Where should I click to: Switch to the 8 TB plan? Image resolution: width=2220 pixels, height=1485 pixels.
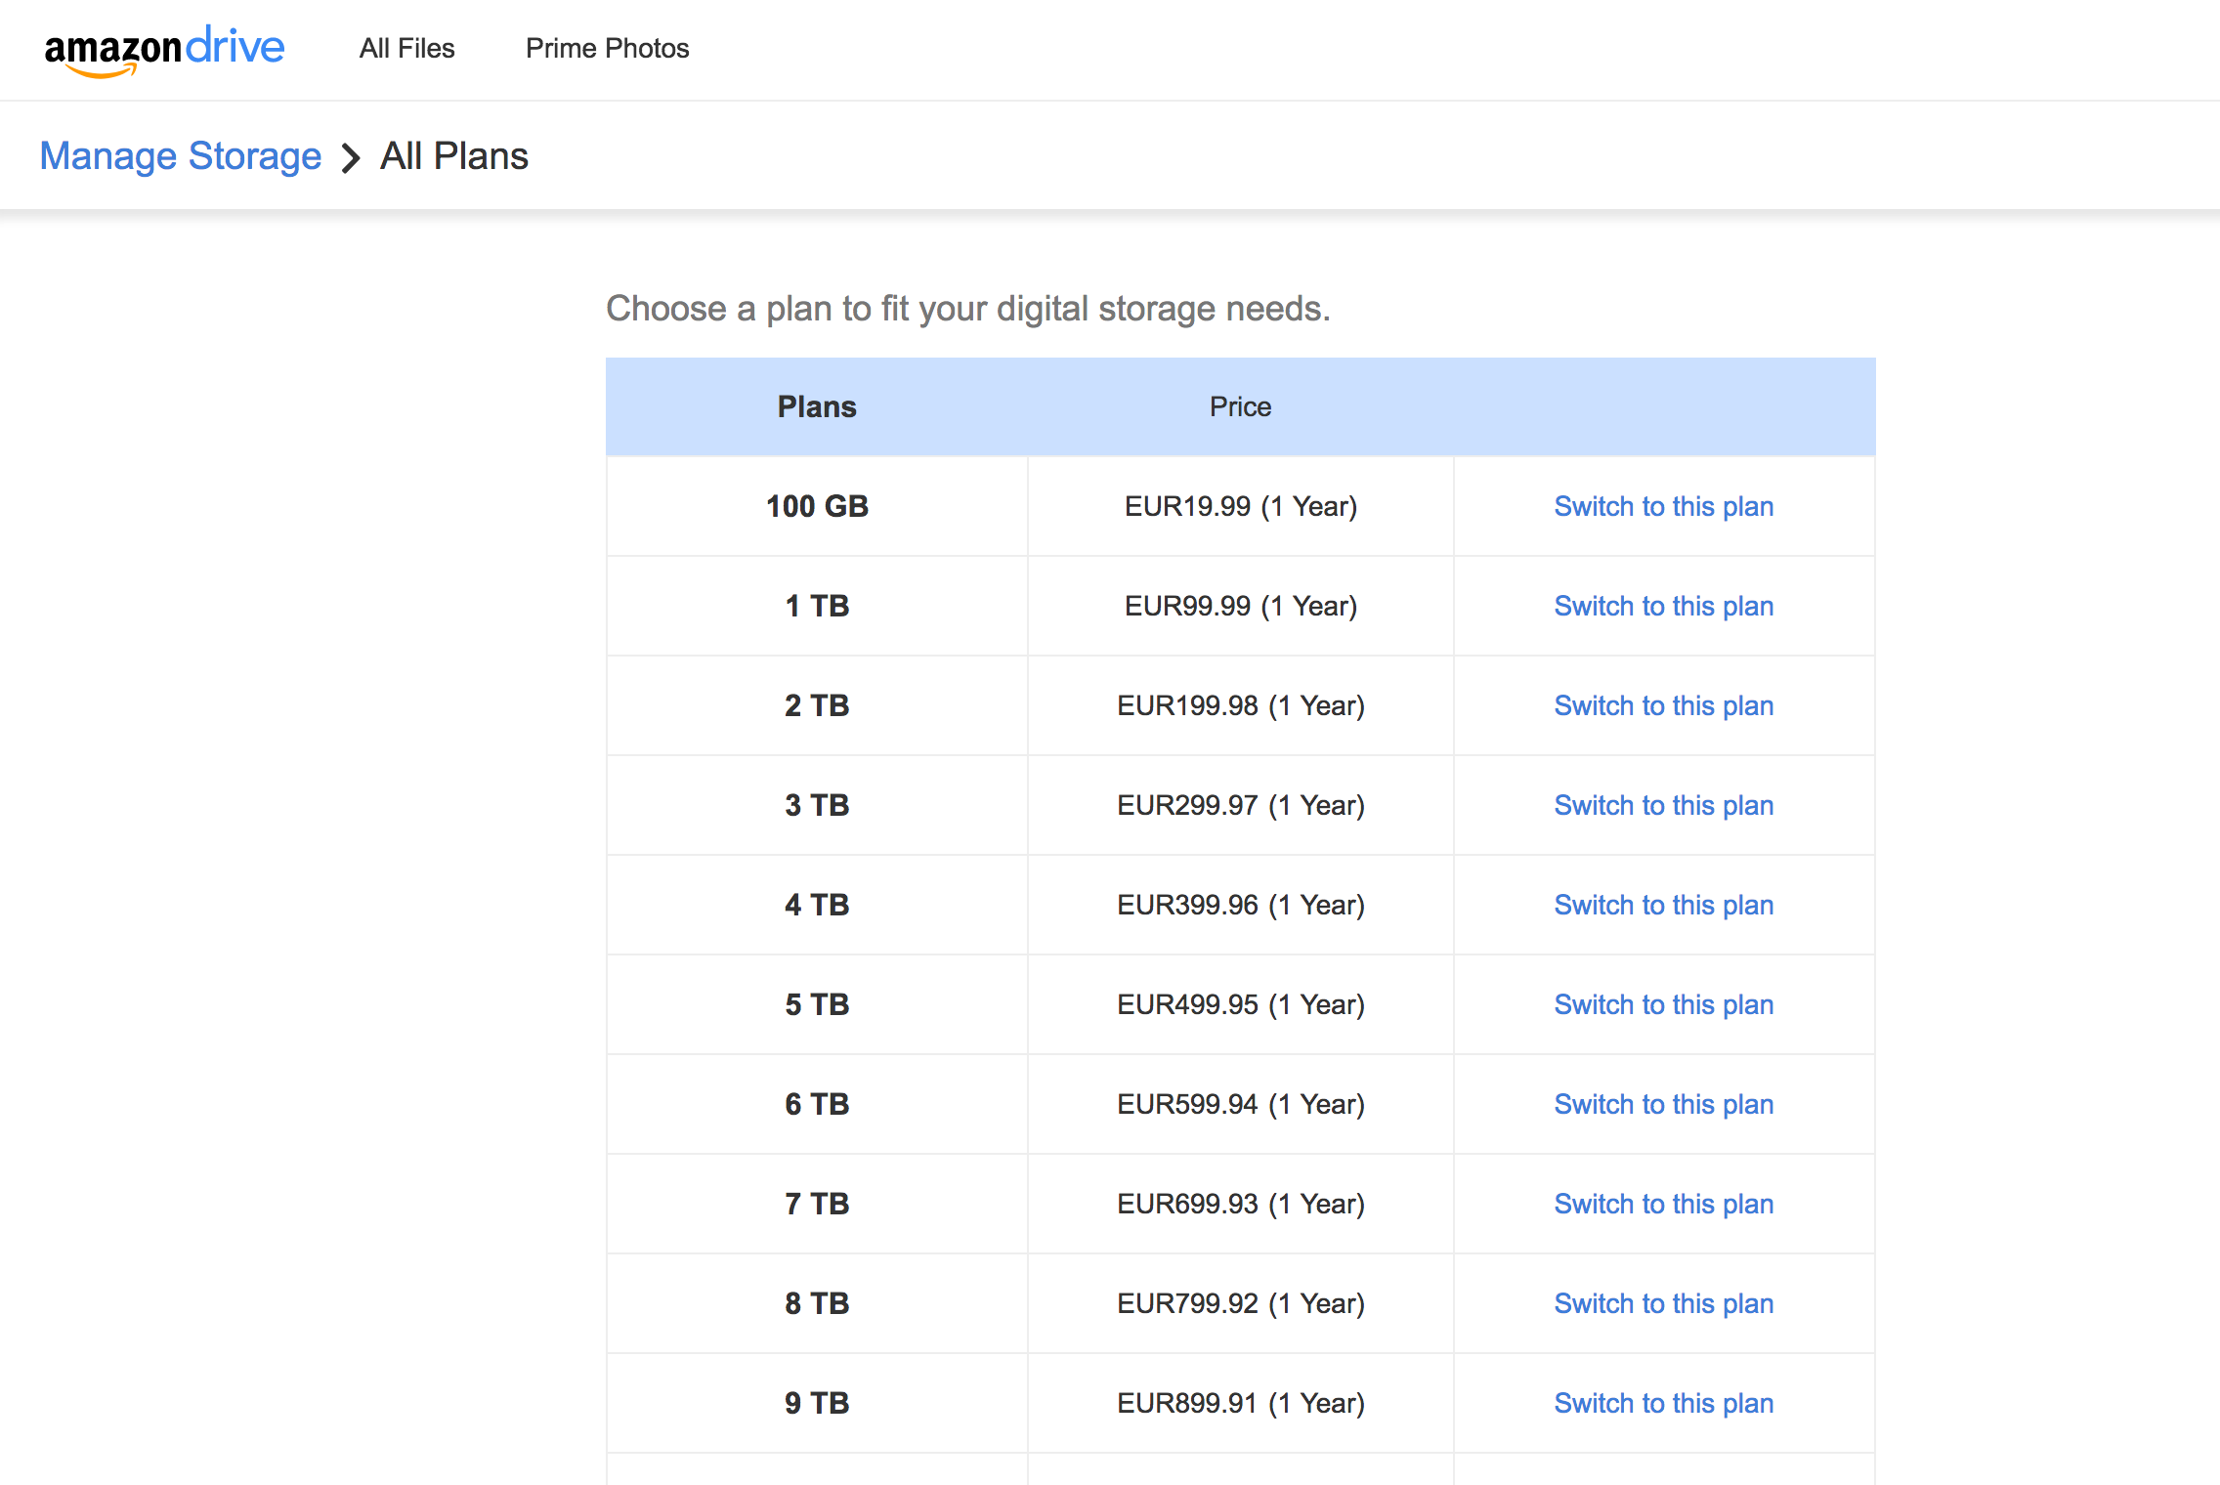click(x=1663, y=1303)
